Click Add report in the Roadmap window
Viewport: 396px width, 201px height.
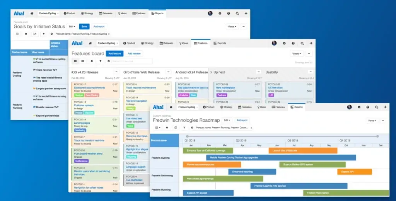click(x=242, y=121)
